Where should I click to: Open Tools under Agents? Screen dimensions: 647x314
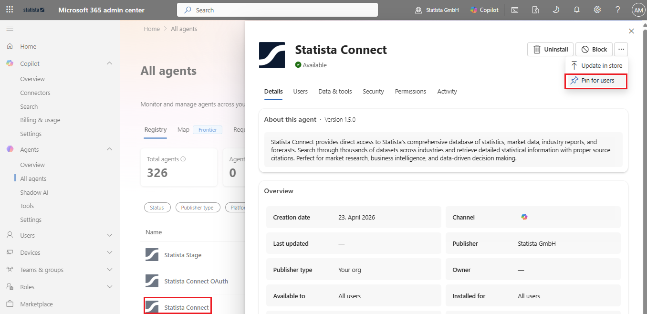coord(27,206)
